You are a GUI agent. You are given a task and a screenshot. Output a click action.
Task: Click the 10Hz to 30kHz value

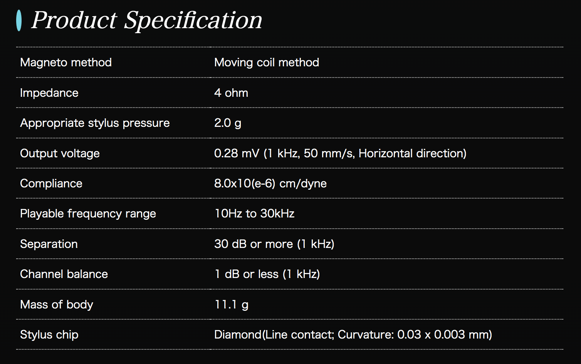click(x=254, y=214)
